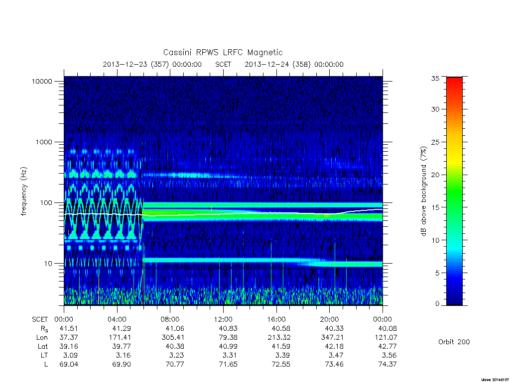
Task: Select the end date "2013-12-24 (358) 00:00:00"
Action: tap(294, 64)
